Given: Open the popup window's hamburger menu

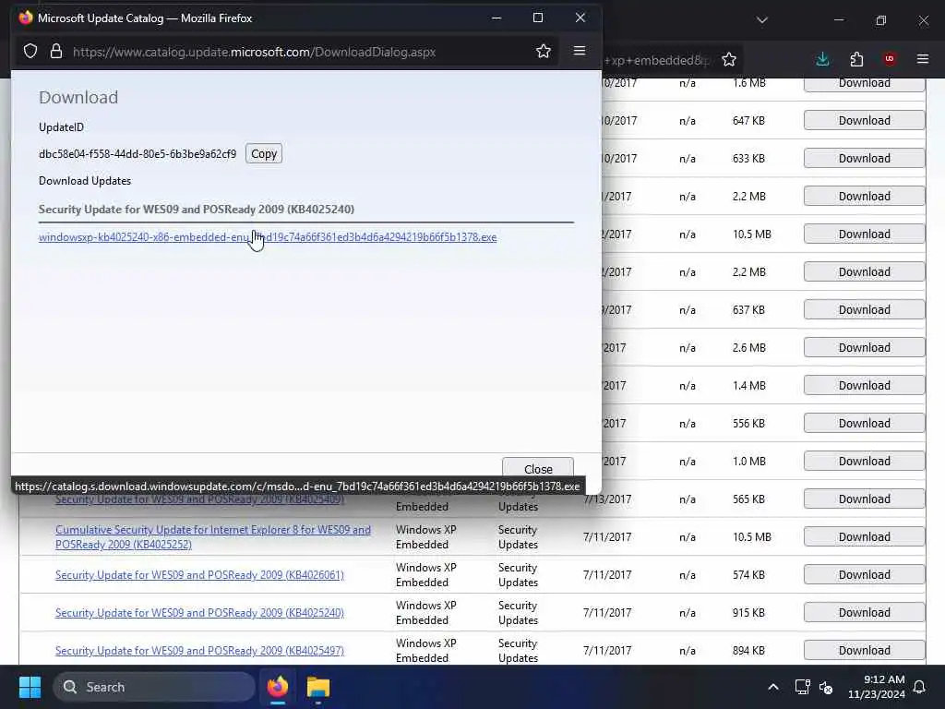Looking at the screenshot, I should [580, 51].
